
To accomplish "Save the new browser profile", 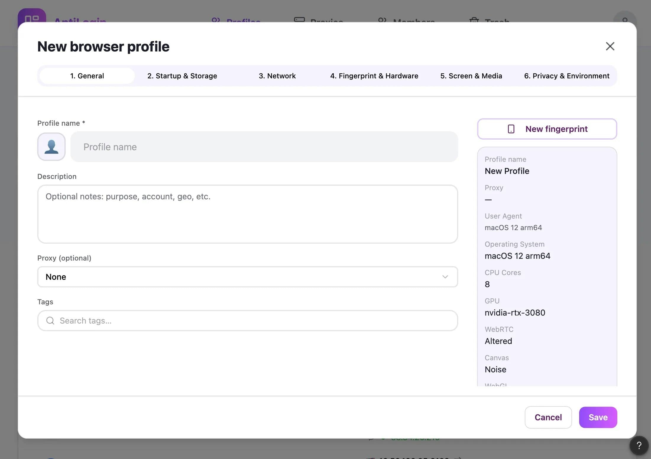I will (x=598, y=417).
